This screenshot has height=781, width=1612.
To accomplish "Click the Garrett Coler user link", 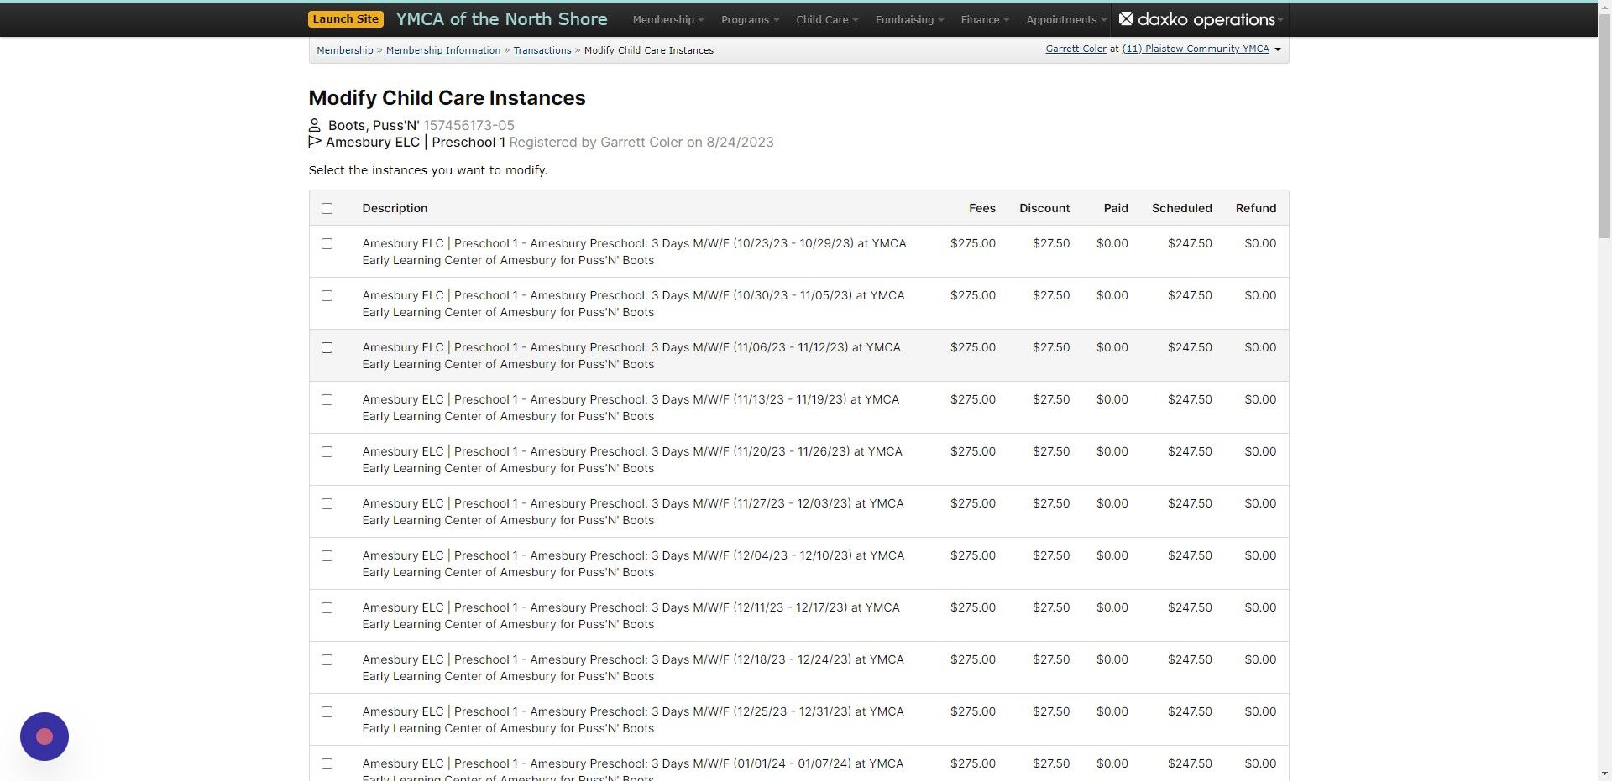I will pyautogui.click(x=1076, y=49).
